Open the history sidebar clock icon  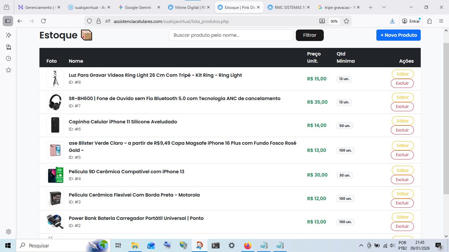coord(9,58)
